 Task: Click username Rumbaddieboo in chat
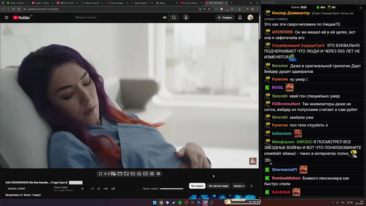(286, 178)
